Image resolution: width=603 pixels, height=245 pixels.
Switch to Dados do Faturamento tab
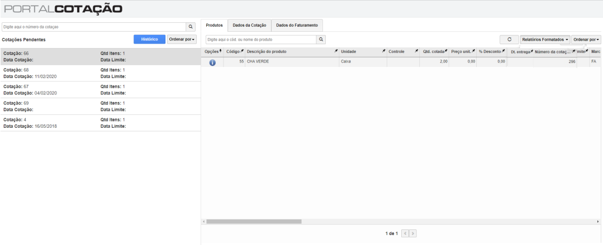pos(297,25)
